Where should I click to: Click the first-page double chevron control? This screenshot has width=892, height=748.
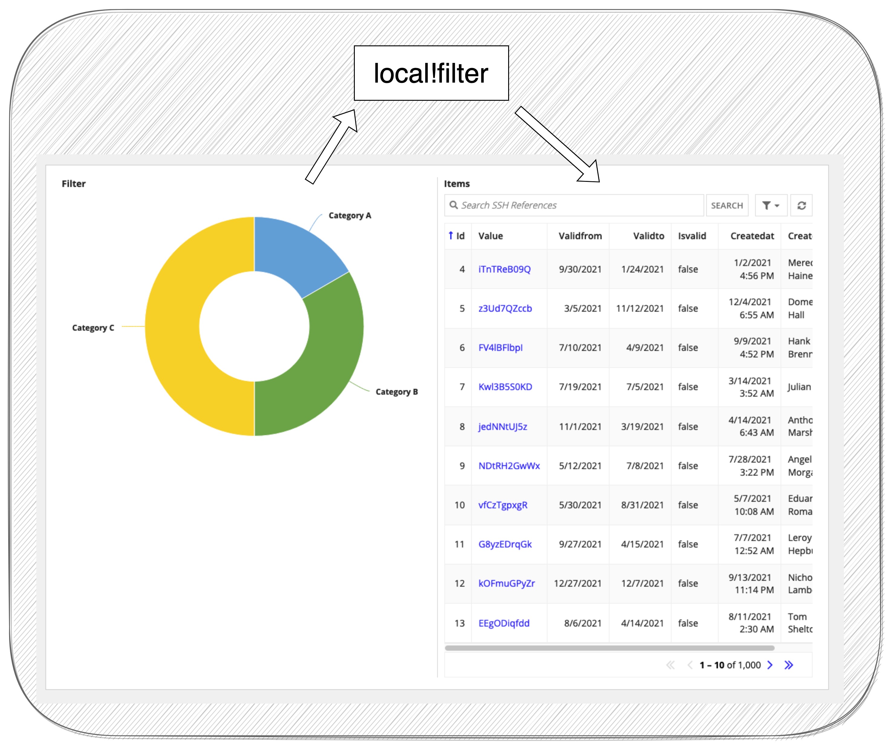[671, 665]
